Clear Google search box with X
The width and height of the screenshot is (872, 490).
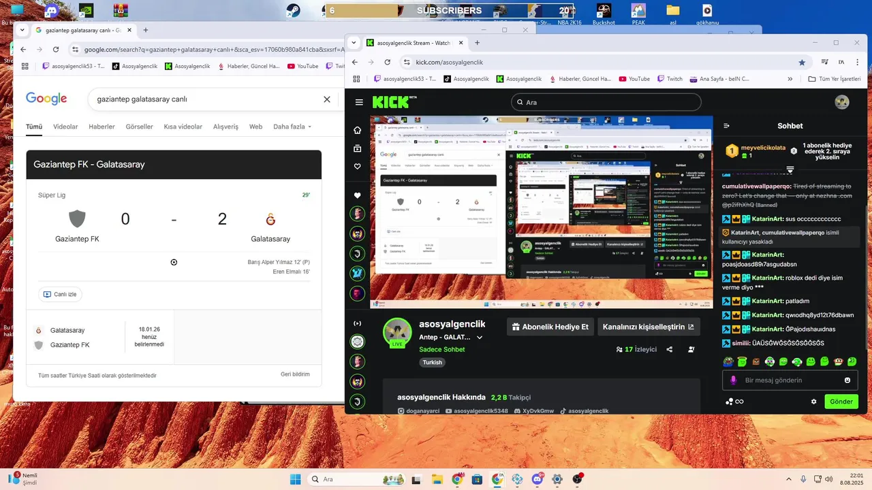[327, 99]
